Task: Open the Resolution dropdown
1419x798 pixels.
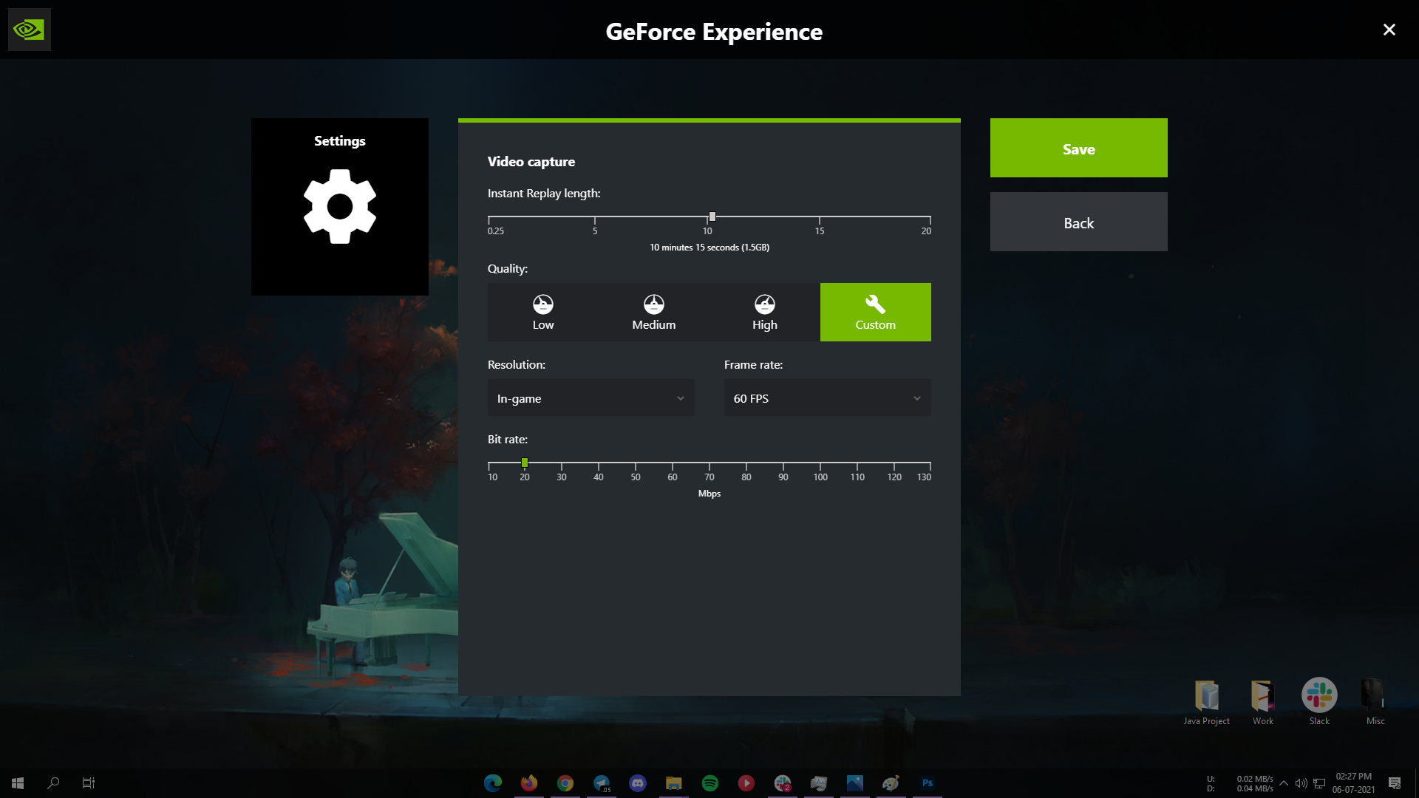Action: pyautogui.click(x=591, y=398)
